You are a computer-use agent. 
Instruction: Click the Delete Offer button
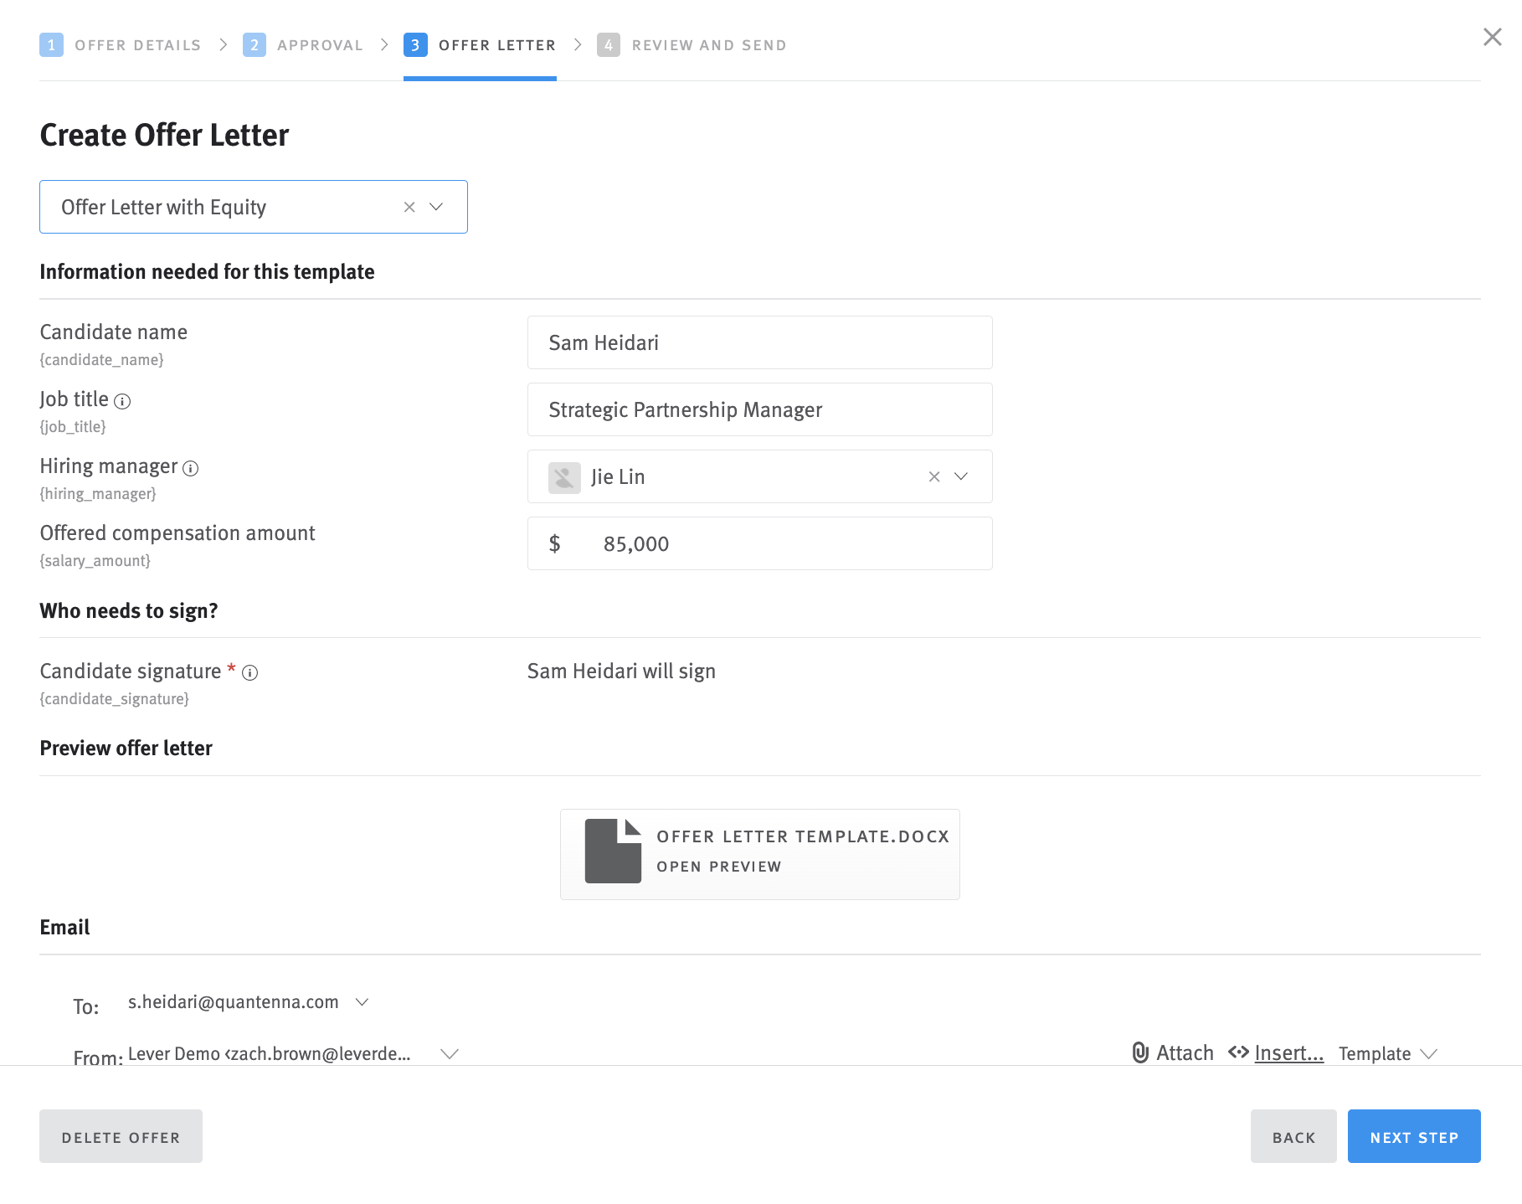pos(121,1136)
